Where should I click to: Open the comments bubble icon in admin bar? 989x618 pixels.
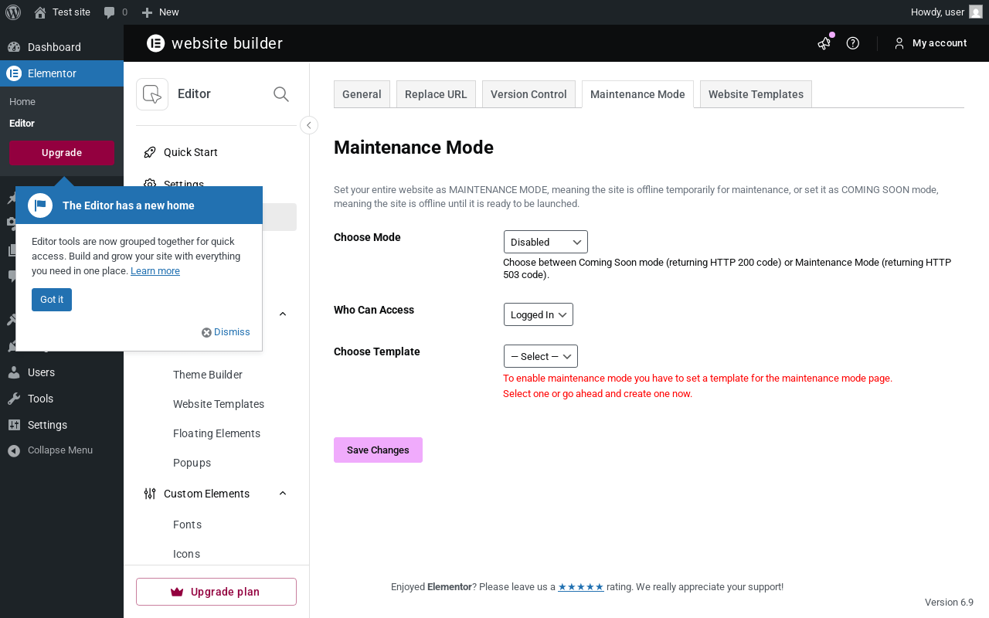110,12
